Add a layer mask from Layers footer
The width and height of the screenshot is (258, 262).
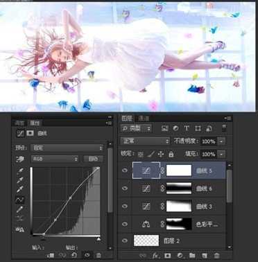point(168,256)
